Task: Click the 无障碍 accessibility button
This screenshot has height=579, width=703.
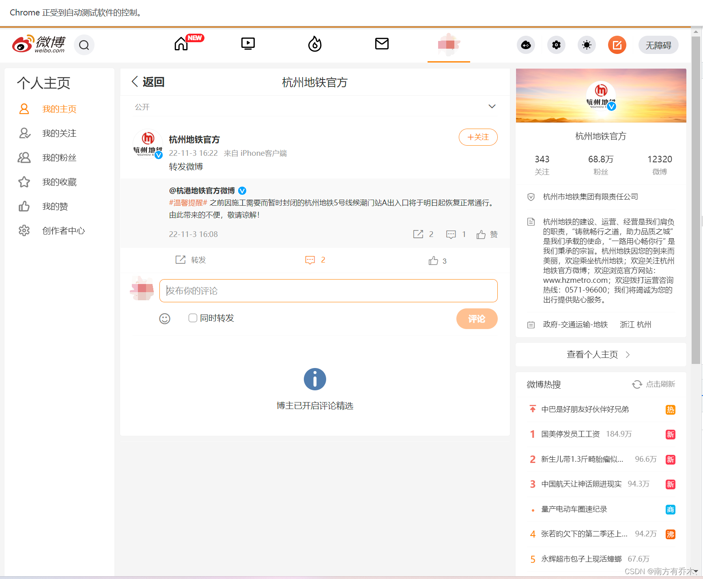Action: pos(658,45)
